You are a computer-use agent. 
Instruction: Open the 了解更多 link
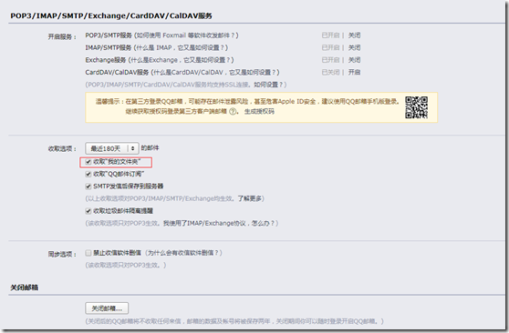point(250,198)
